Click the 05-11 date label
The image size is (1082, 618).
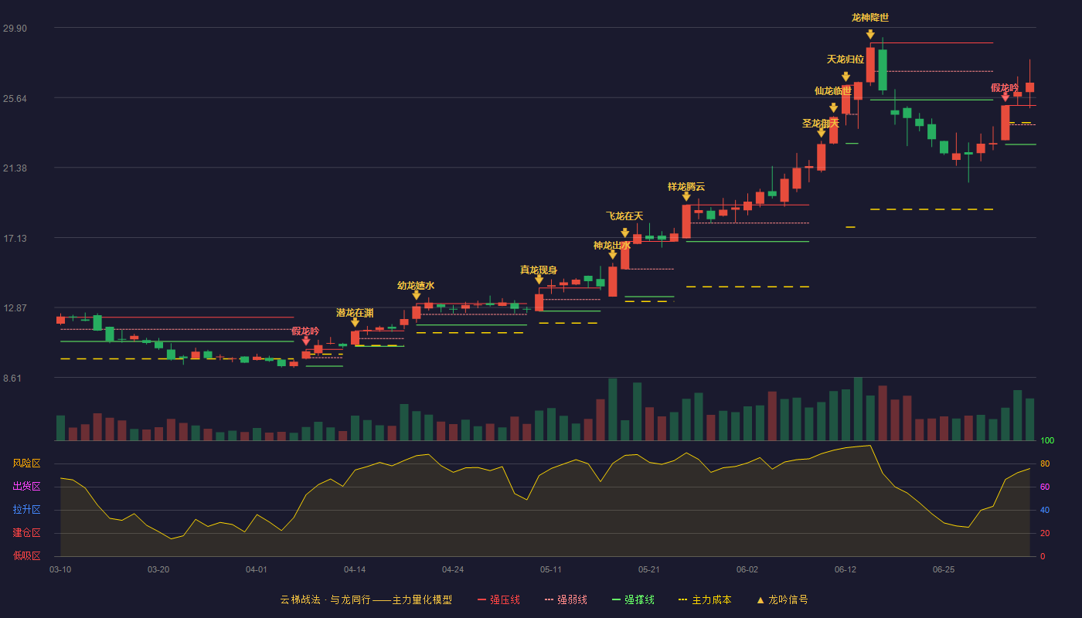click(x=551, y=569)
